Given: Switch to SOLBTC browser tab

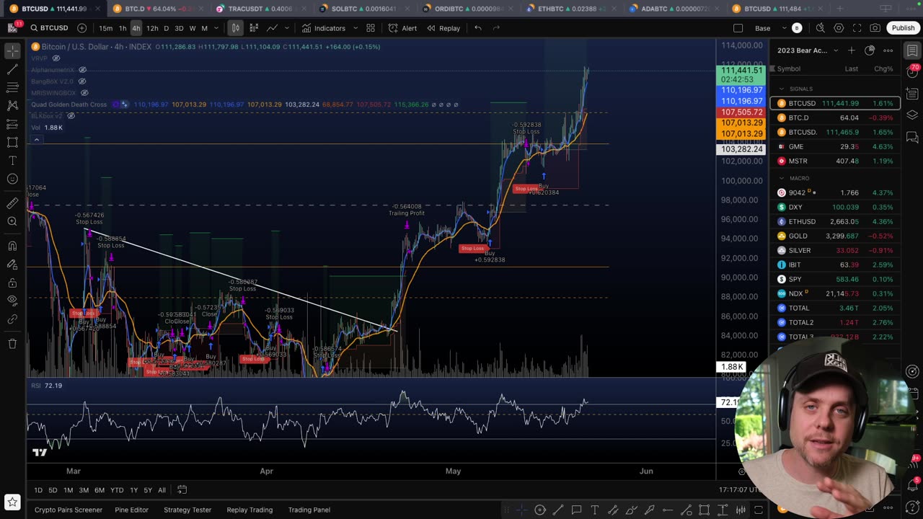Looking at the screenshot, I should tap(364, 9).
